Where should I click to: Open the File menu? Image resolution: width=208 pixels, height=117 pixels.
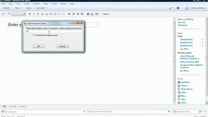coord(4,4)
